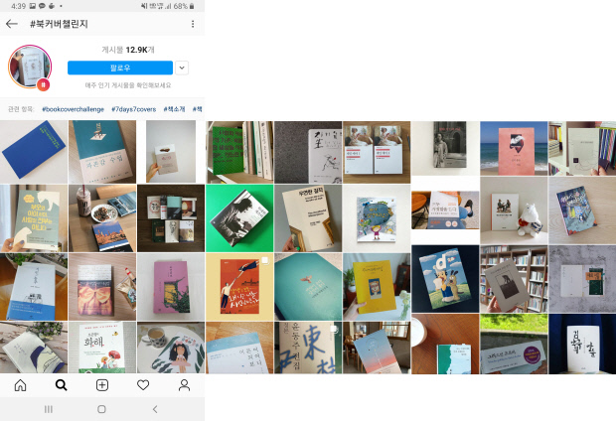The height and width of the screenshot is (421, 616).
Task: Create a new post with plus icon
Action: [x=102, y=385]
